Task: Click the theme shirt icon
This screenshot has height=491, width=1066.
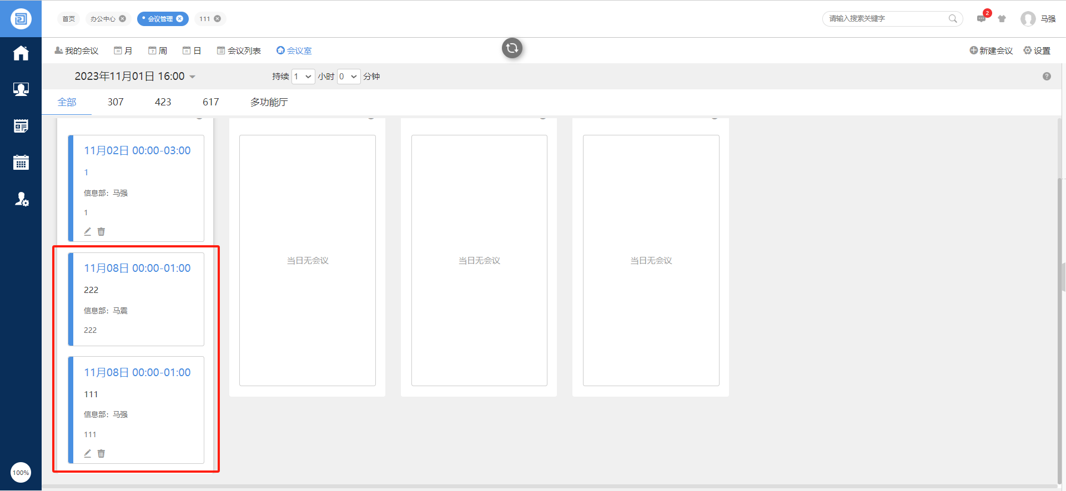Action: 1002,19
